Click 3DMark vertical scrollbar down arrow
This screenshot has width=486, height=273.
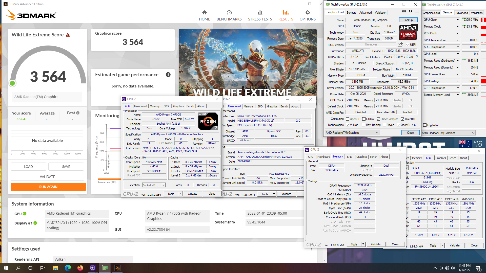(325, 260)
